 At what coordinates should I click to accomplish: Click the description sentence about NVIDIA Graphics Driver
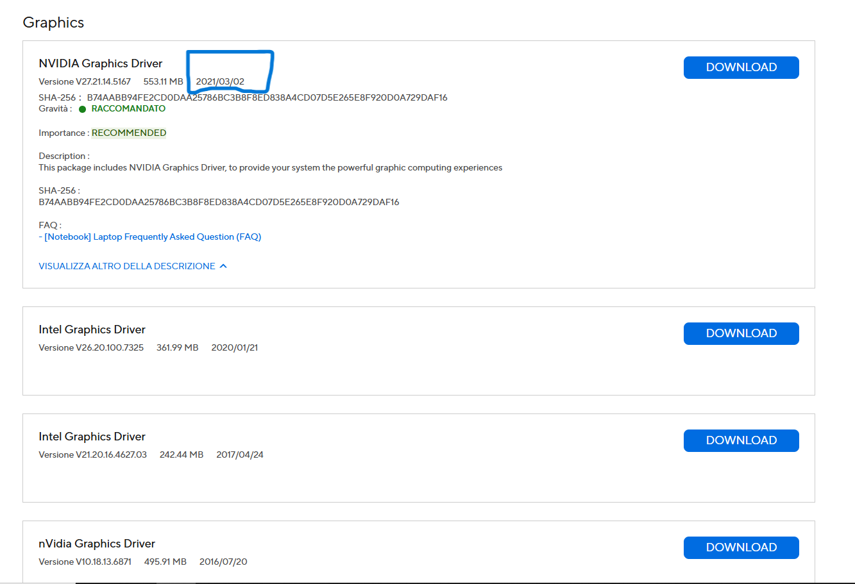point(271,167)
